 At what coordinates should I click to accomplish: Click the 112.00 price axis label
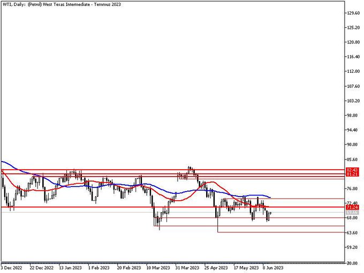coord(353,72)
